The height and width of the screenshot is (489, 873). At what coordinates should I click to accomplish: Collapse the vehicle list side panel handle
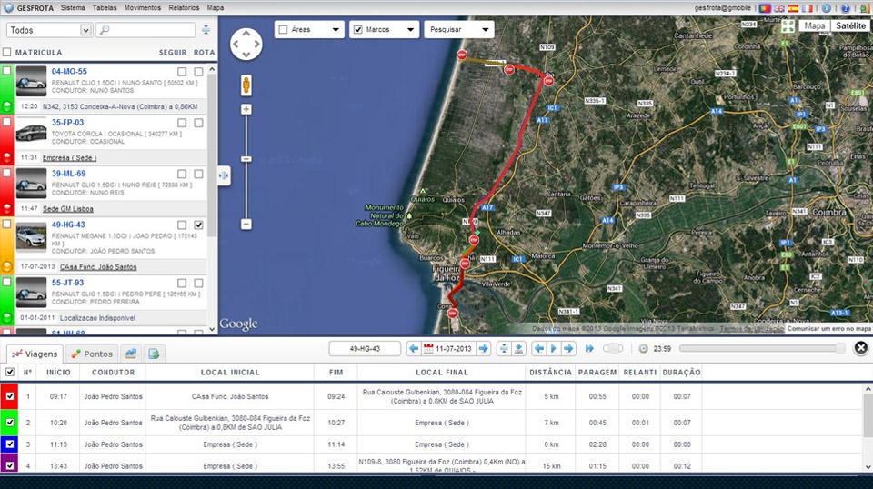(224, 175)
